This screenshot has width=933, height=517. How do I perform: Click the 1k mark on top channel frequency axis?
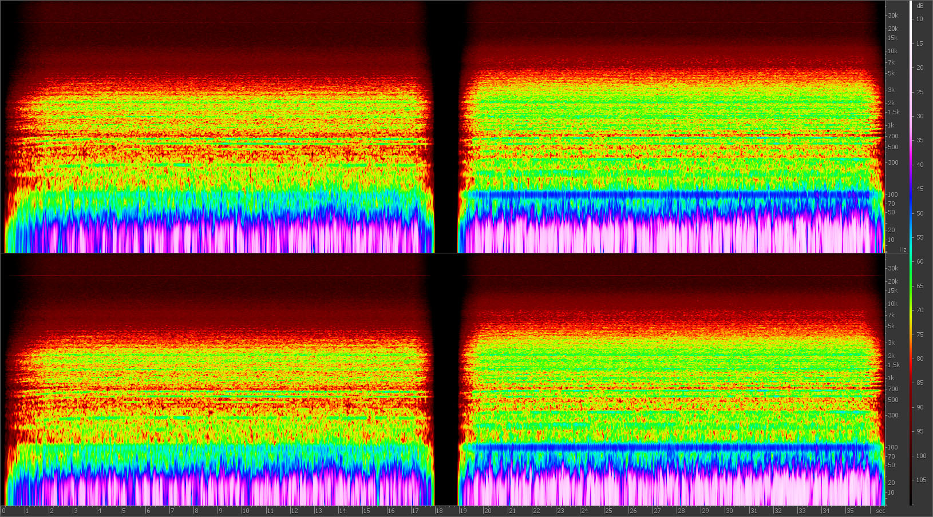point(891,125)
